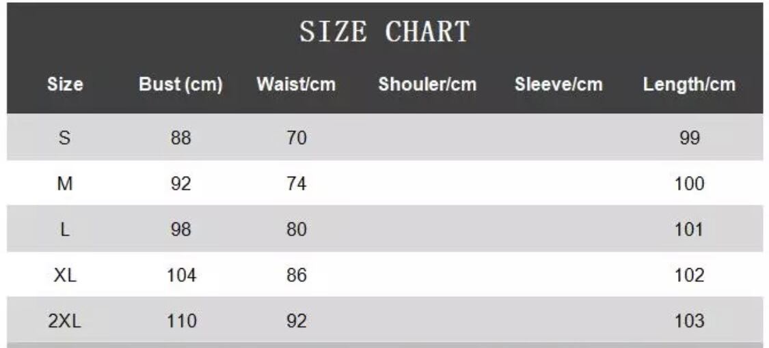The height and width of the screenshot is (348, 769).
Task: Select the Length/cm column header
Action: 689,85
